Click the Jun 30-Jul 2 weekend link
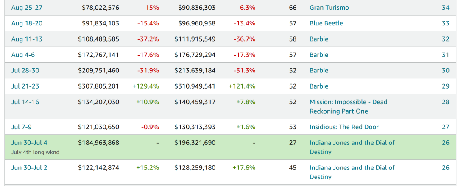This screenshot has height=186, width=458. [29, 167]
